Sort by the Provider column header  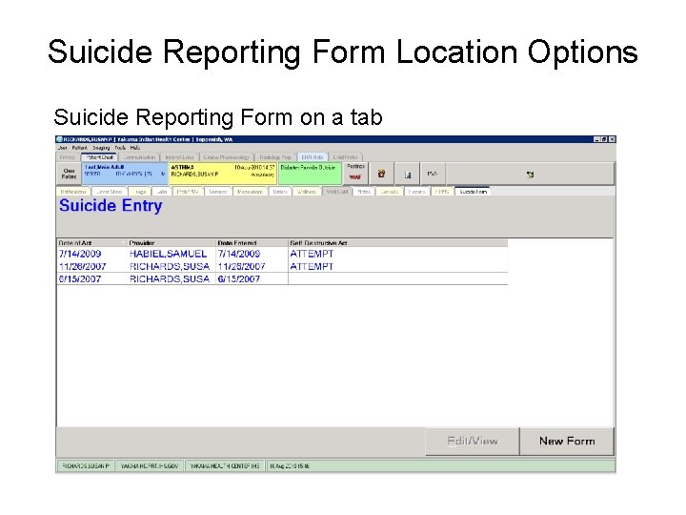click(171, 243)
